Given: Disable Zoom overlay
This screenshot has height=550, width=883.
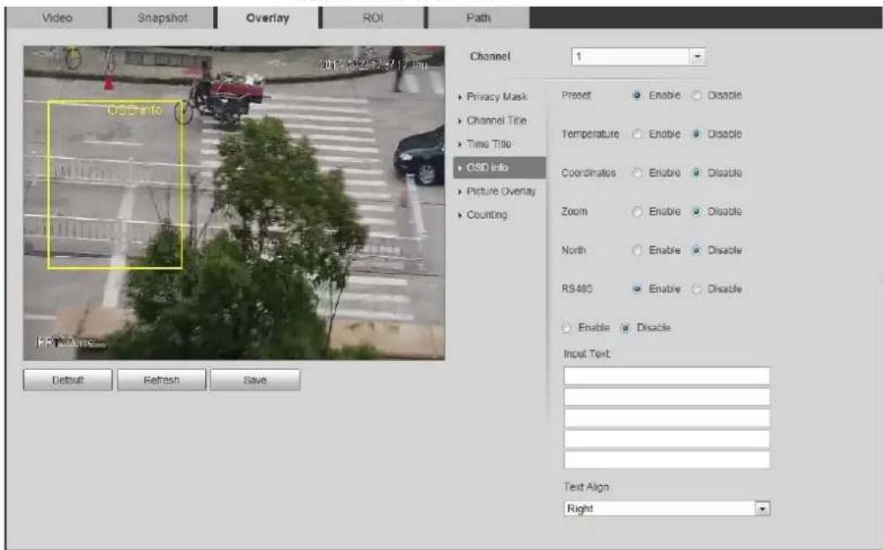Looking at the screenshot, I should pyautogui.click(x=696, y=212).
